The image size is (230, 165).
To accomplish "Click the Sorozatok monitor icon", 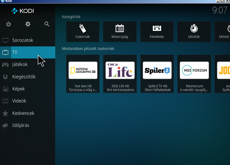I will pyautogui.click(x=5, y=40).
